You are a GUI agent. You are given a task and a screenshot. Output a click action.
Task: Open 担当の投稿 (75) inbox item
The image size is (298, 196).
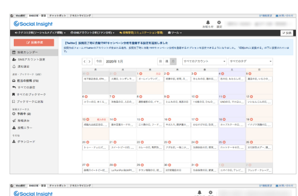pyautogui.click(x=25, y=81)
